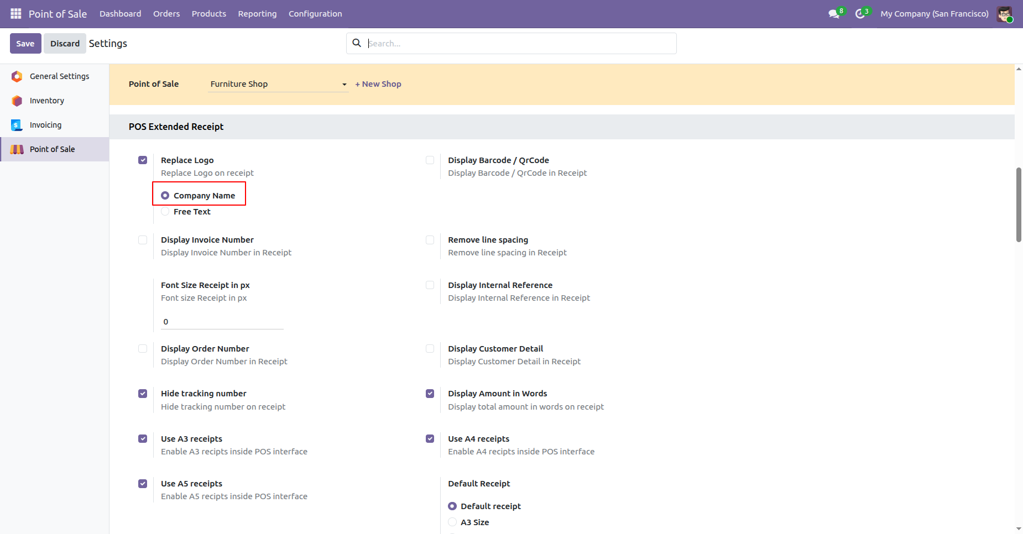Select the Free Text radio option

click(165, 212)
